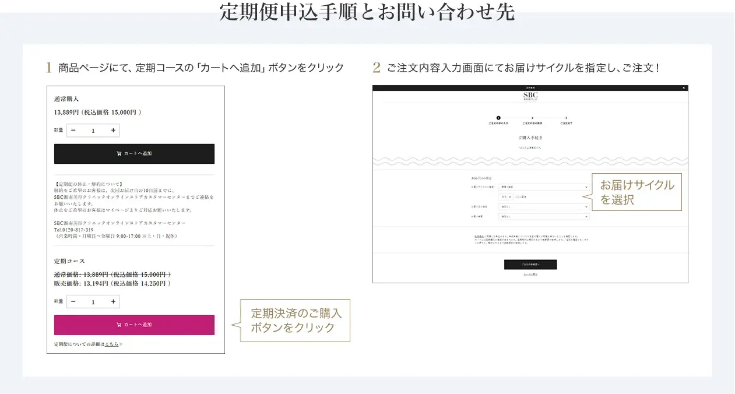Open the delivery interval days dropdown

[x=507, y=197]
